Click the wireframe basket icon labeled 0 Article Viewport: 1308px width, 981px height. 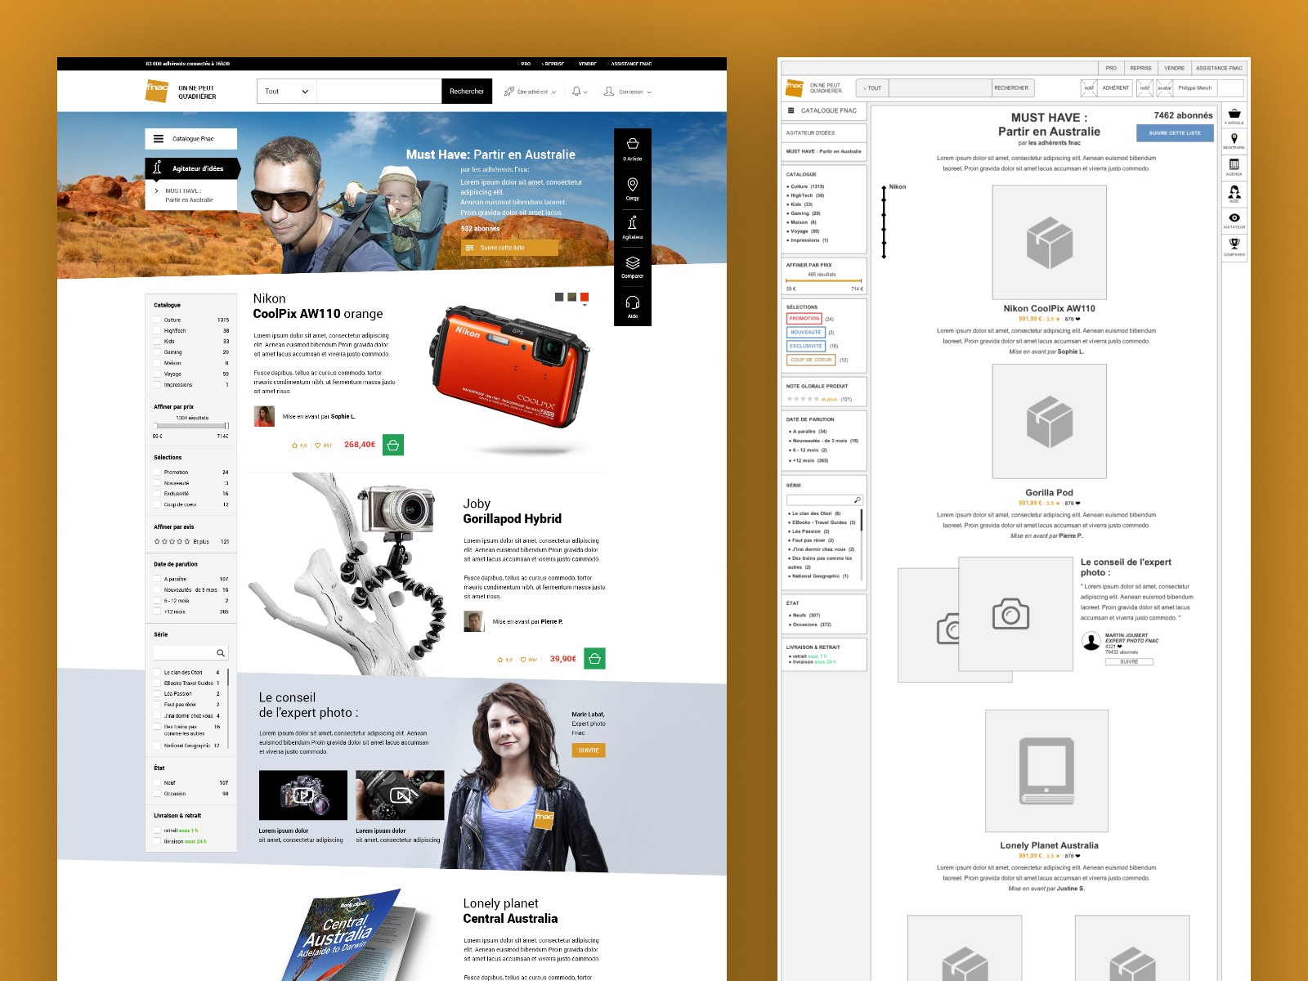[x=1234, y=114]
